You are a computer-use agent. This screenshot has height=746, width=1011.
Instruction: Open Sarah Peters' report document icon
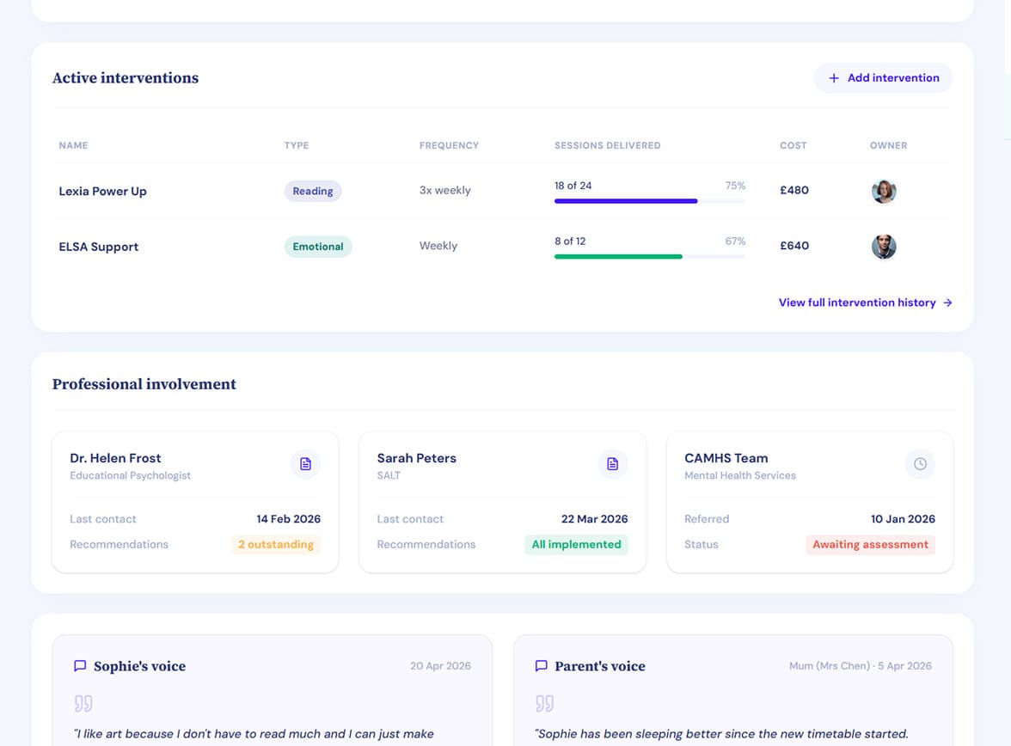612,463
